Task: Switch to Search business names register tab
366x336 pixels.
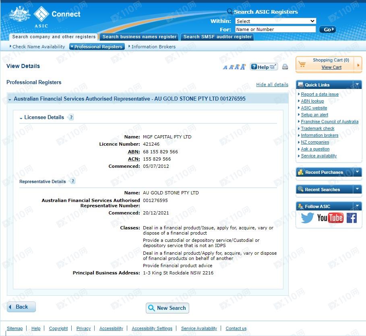Action: (x=139, y=37)
